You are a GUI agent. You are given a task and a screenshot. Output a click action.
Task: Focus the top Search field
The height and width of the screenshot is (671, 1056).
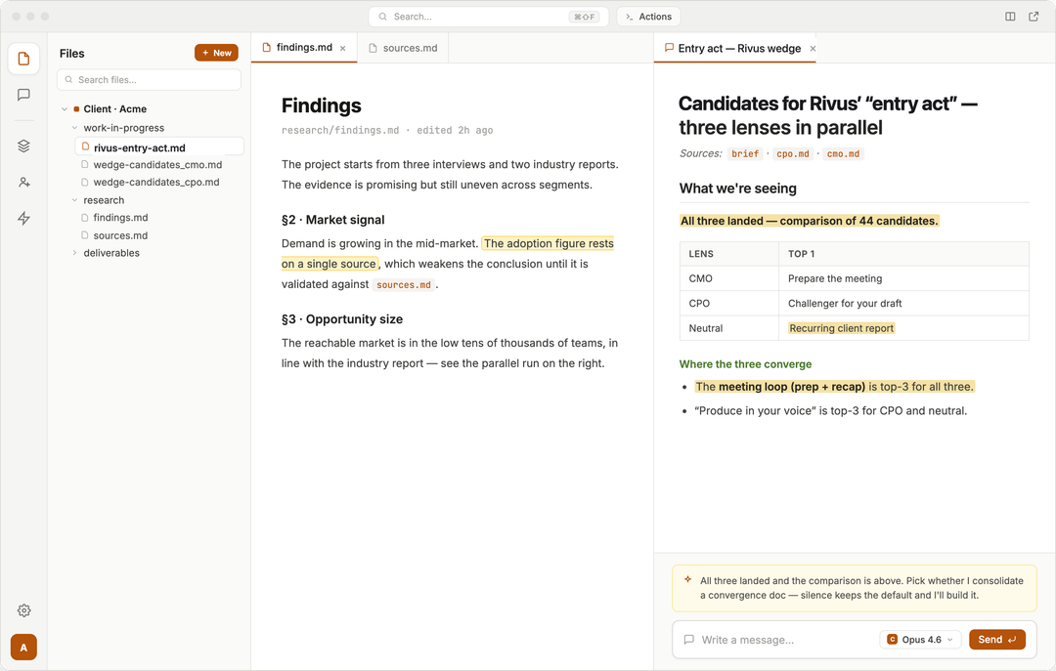pos(488,17)
